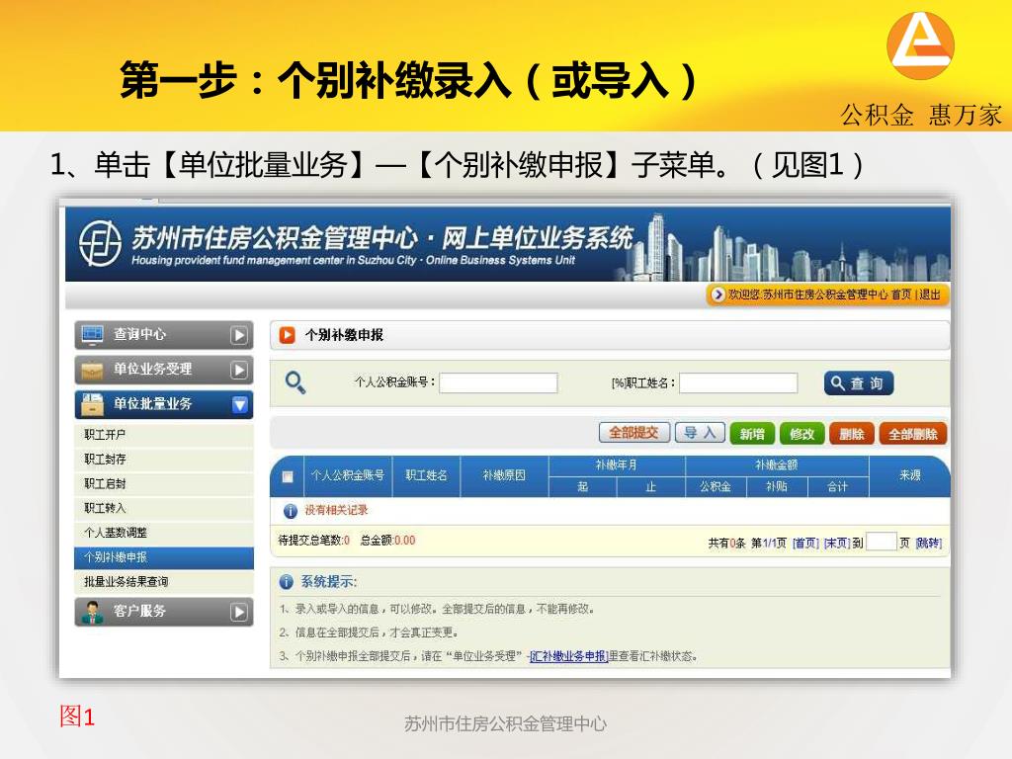Focus the 职工姓名 input field
The image size is (1012, 759).
tap(738, 382)
